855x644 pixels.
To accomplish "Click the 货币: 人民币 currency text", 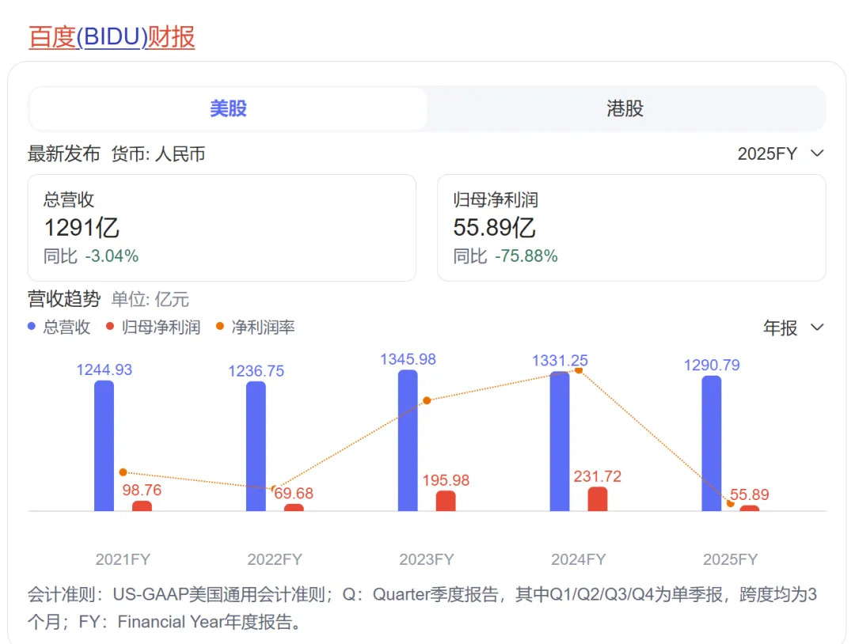I will pyautogui.click(x=158, y=154).
